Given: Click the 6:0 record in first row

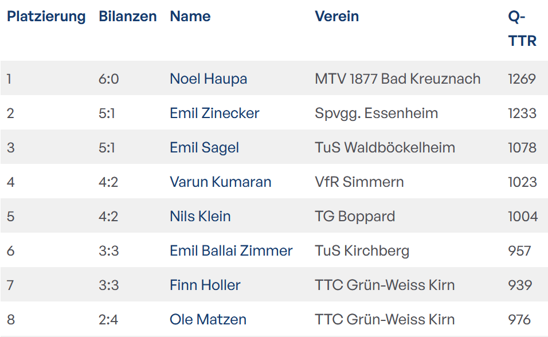Looking at the screenshot, I should (x=108, y=79).
